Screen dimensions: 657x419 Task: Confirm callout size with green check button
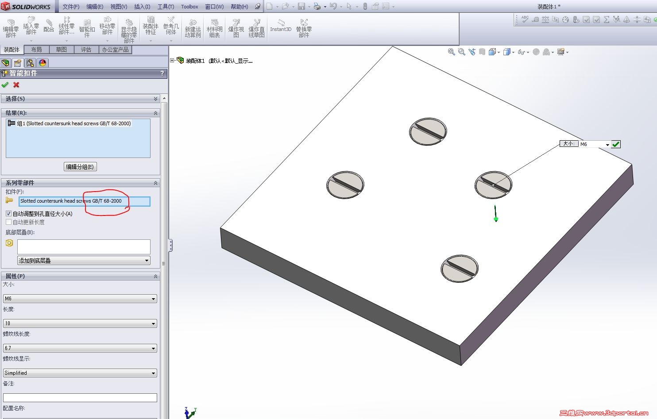point(616,144)
